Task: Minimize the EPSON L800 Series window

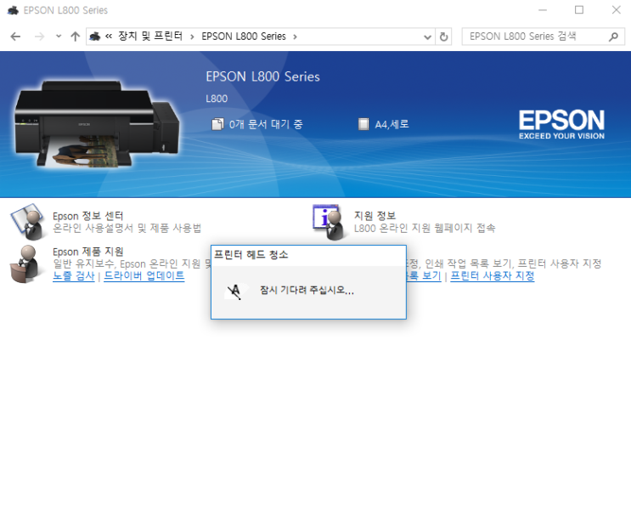Action: click(543, 10)
